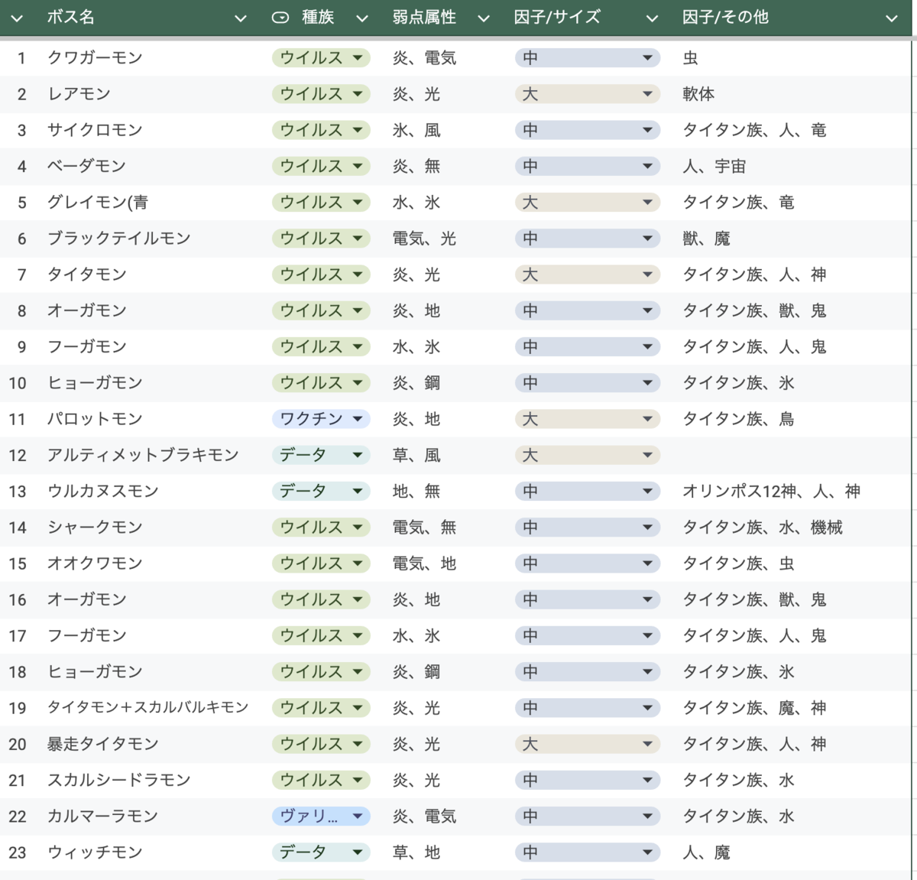The width and height of the screenshot is (917, 880).
Task: Open the 因子/サイズ column header menu arrow
Action: [652, 18]
